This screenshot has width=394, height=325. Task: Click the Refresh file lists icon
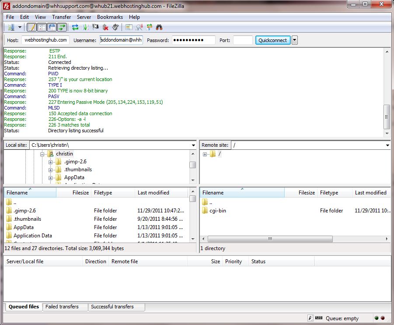[x=75, y=27]
